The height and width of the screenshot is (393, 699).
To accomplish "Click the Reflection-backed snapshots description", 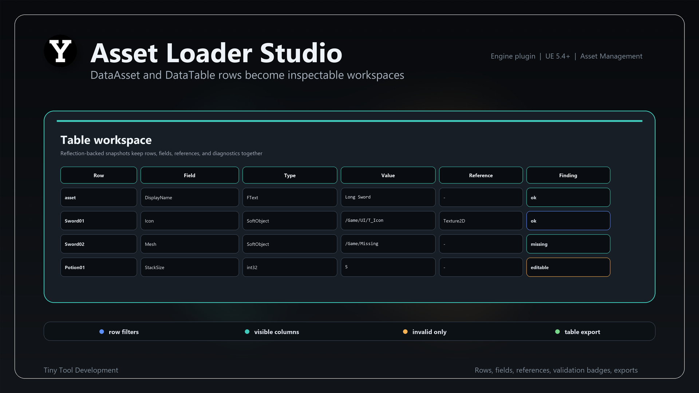I will click(161, 153).
